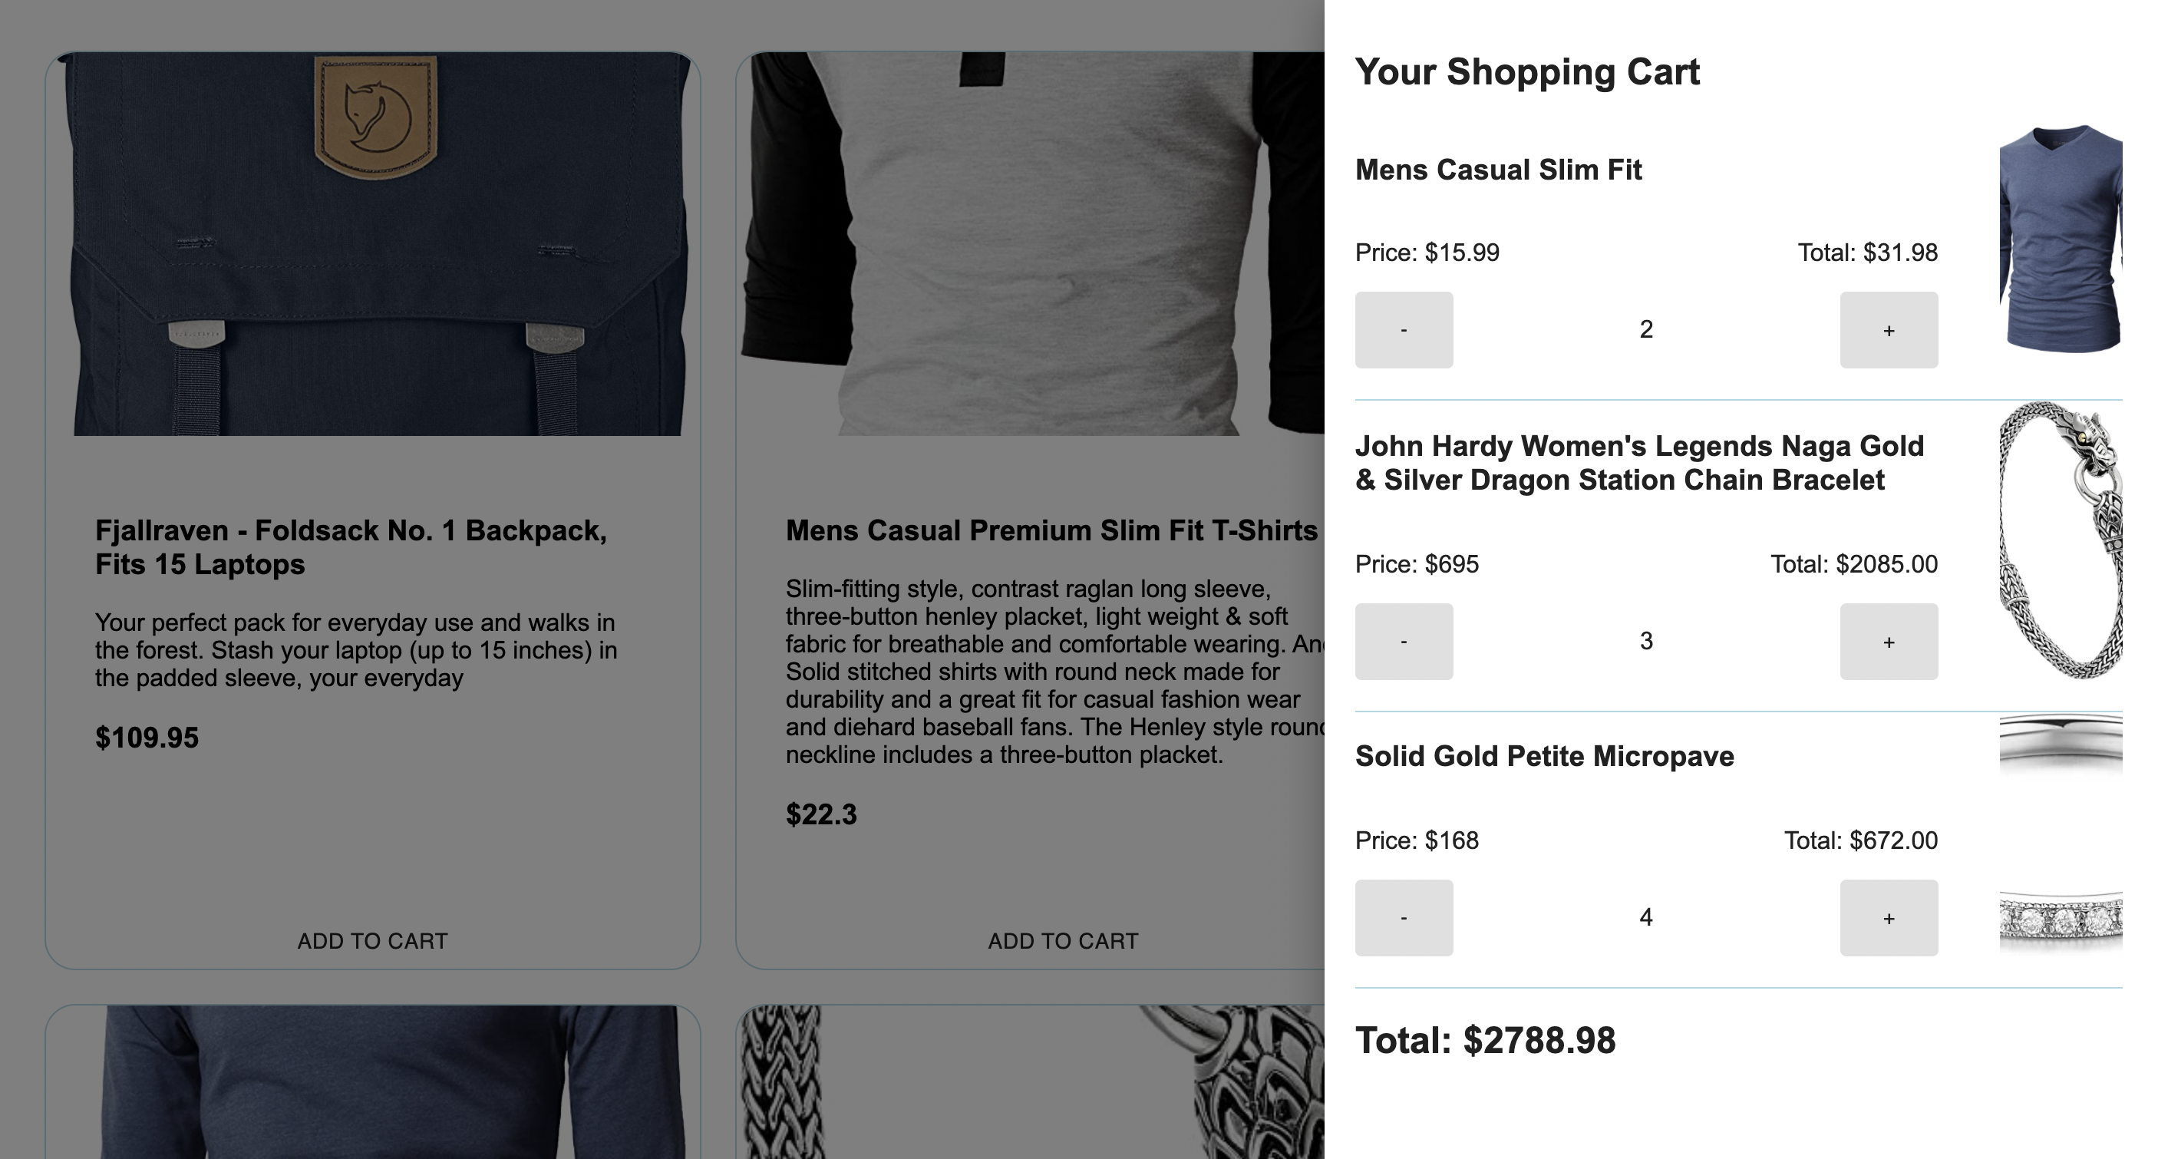Decrease quantity of Solid Gold Petite Micropave
Screen dimensions: 2158x1159
1404,918
